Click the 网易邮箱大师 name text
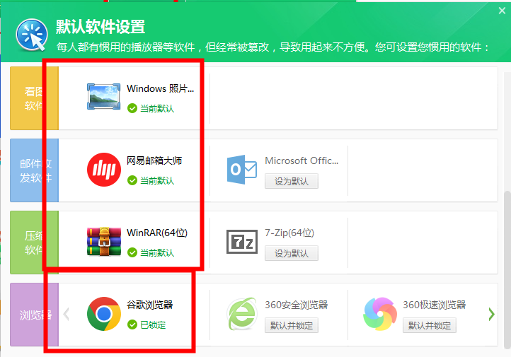 point(154,160)
